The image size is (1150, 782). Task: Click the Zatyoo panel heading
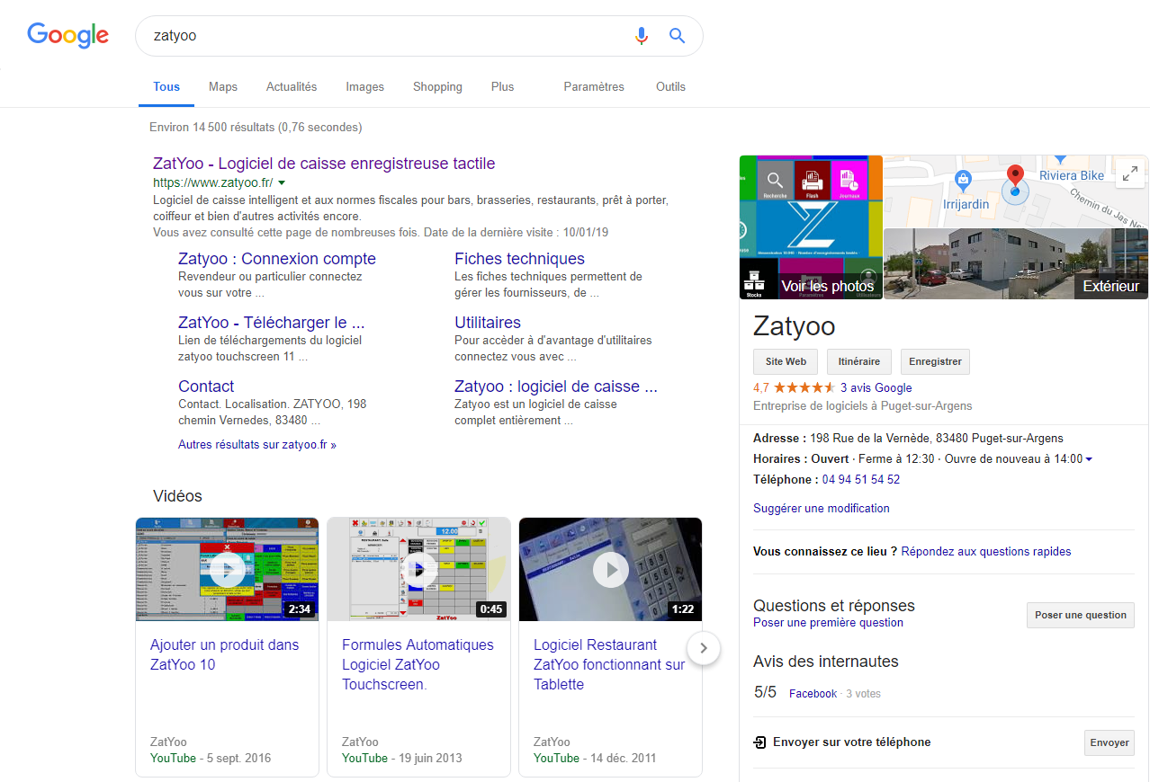[x=795, y=325]
